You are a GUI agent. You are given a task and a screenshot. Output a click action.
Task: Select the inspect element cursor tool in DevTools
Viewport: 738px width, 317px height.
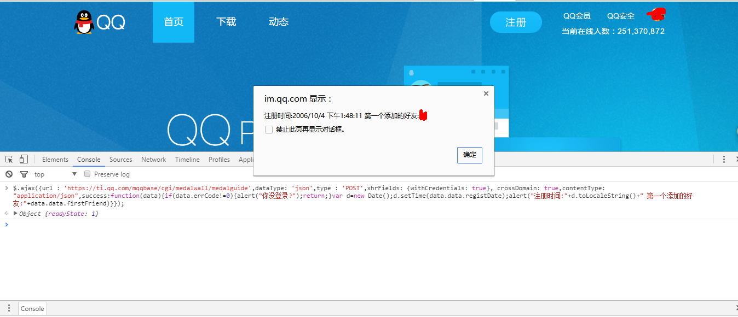coord(8,158)
